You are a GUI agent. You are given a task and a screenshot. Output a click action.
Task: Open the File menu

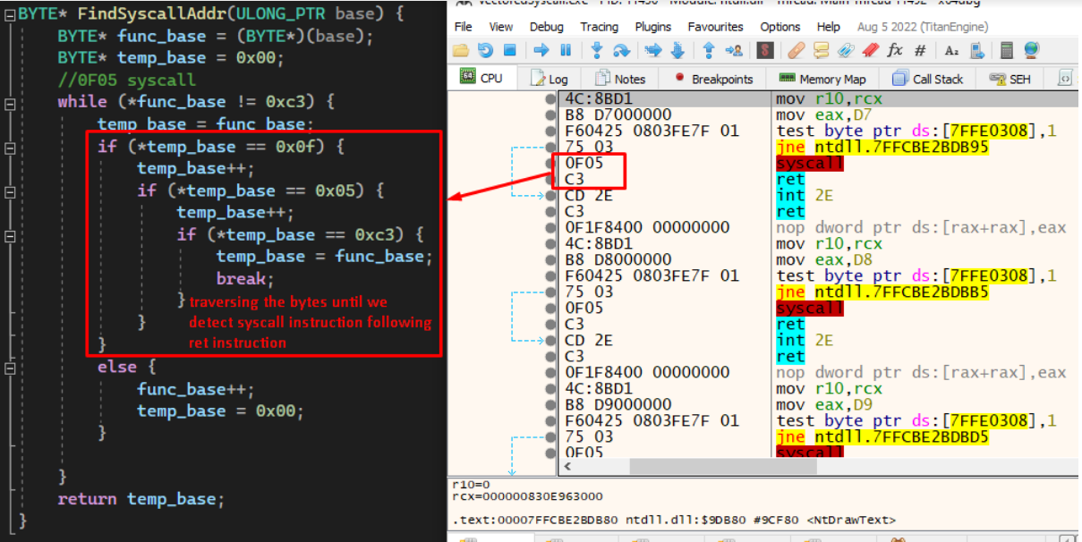tap(463, 27)
